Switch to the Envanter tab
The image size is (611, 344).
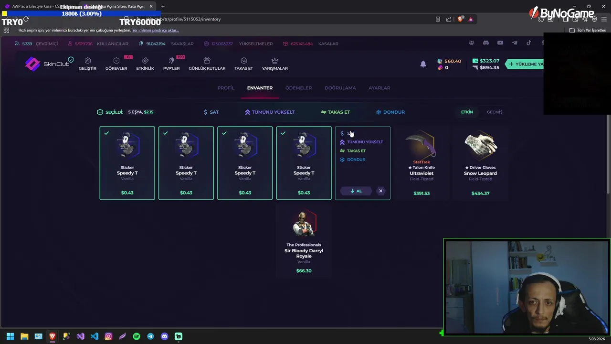(x=260, y=88)
